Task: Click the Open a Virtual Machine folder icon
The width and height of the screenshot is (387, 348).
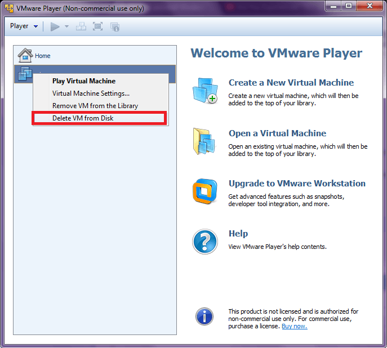Action: (x=204, y=141)
